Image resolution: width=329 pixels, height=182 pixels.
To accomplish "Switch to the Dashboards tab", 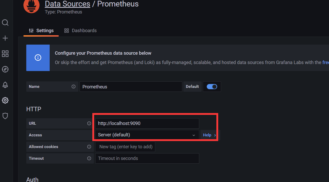I will coord(80,31).
